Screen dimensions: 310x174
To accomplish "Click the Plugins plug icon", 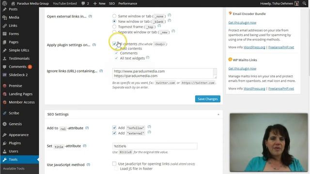I will coord(4,143).
